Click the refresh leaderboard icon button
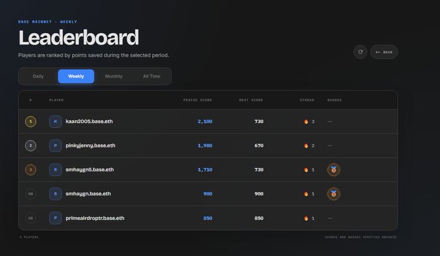The width and height of the screenshot is (440, 256). [x=360, y=52]
